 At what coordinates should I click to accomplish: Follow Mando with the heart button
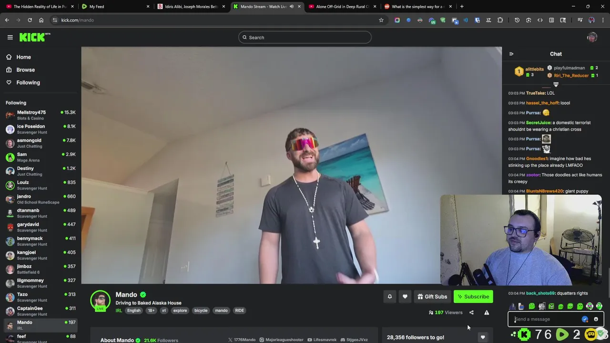405,297
